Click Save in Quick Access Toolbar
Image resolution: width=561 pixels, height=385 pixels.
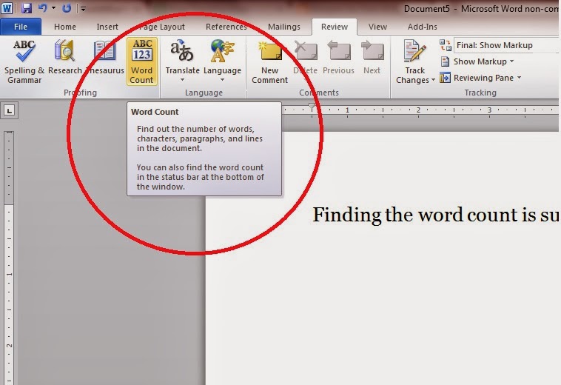click(x=27, y=8)
